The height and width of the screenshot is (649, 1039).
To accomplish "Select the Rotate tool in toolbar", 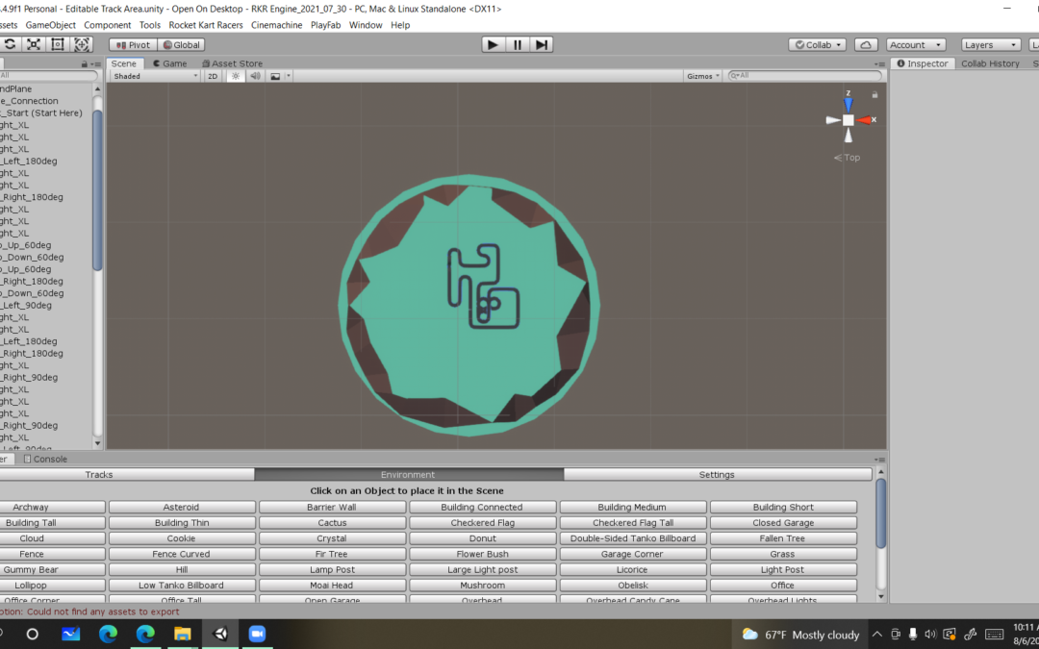I will (10, 44).
